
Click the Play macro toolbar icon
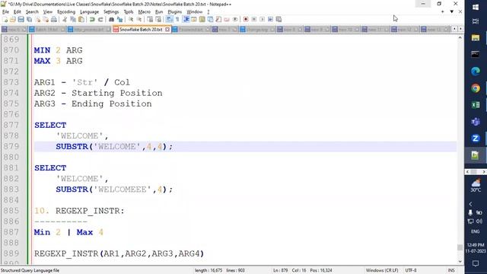(x=262, y=19)
